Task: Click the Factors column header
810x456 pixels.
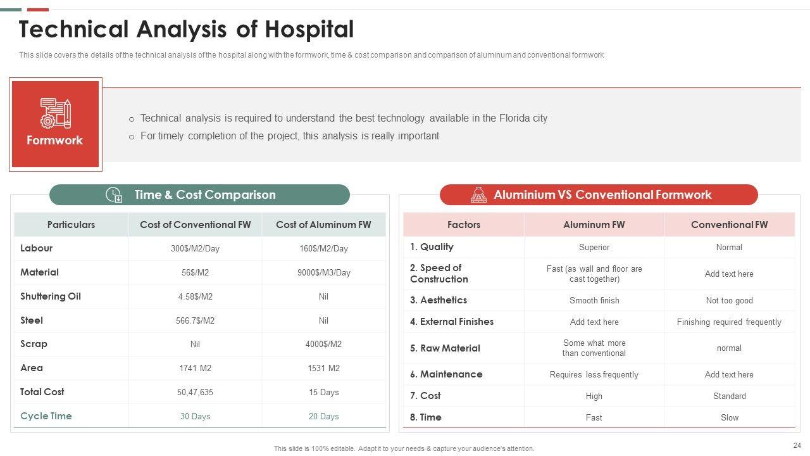Action: pos(463,225)
